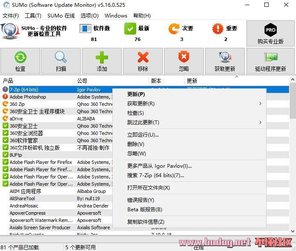Choose 更新(P) in context menu
Viewport: 296px width, 251px height.
point(189,94)
